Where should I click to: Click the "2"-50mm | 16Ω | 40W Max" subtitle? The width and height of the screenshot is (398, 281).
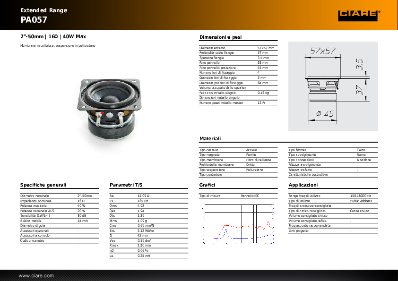coord(53,36)
